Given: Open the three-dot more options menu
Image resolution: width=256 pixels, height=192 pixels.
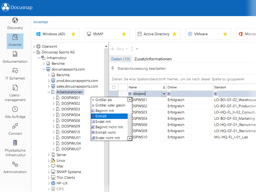Looking at the screenshot, I should click(132, 49).
